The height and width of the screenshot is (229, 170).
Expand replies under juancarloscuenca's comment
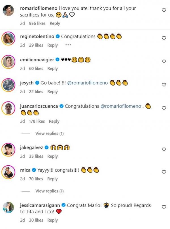pyautogui.click(x=49, y=134)
